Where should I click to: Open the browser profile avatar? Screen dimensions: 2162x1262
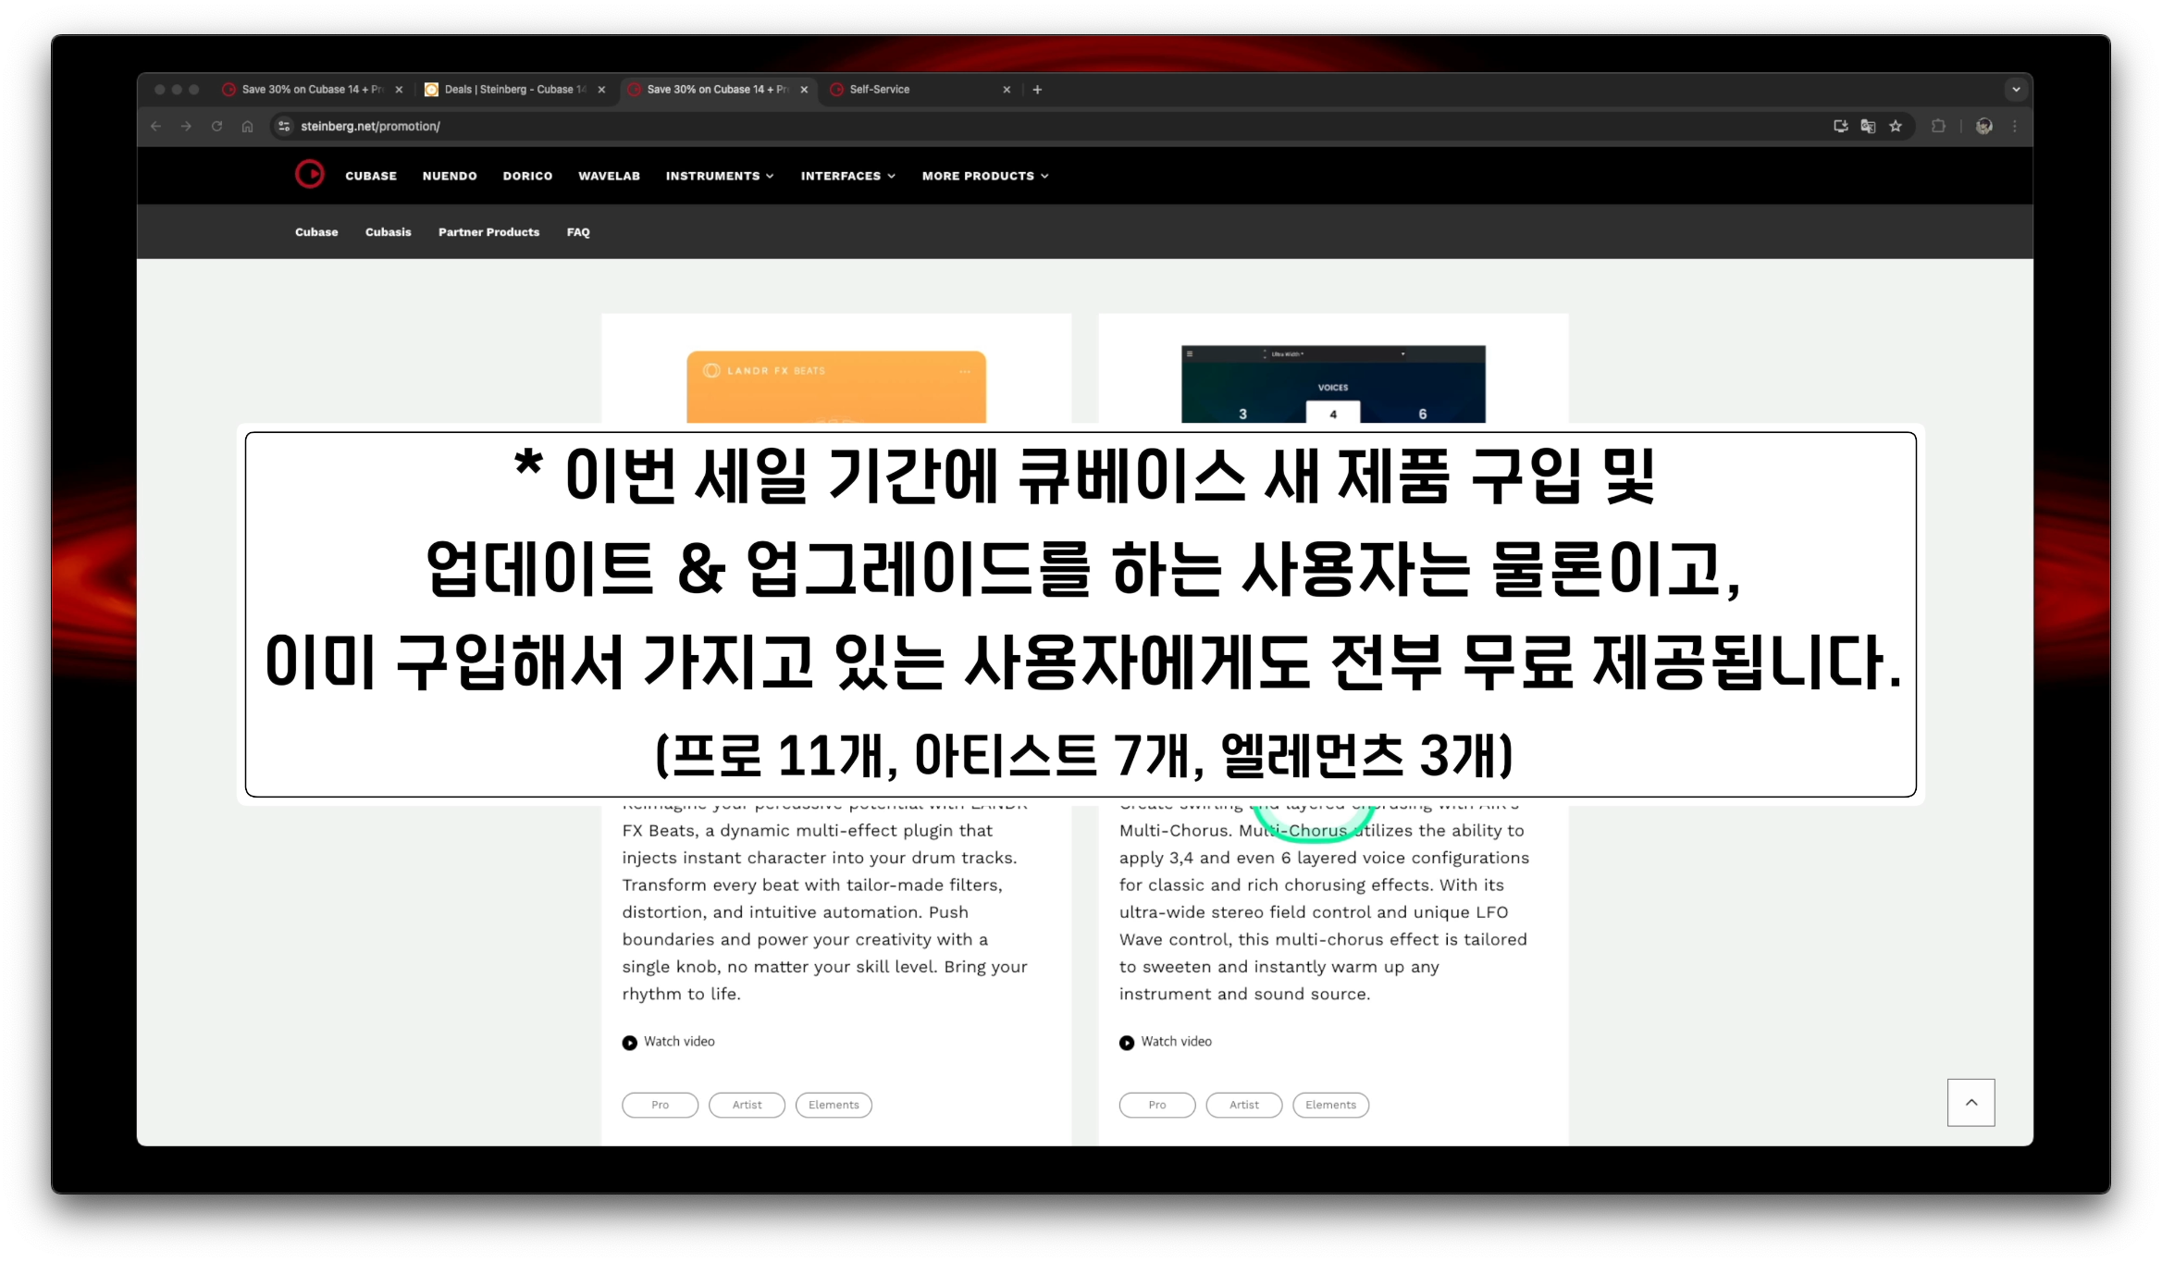[1983, 126]
